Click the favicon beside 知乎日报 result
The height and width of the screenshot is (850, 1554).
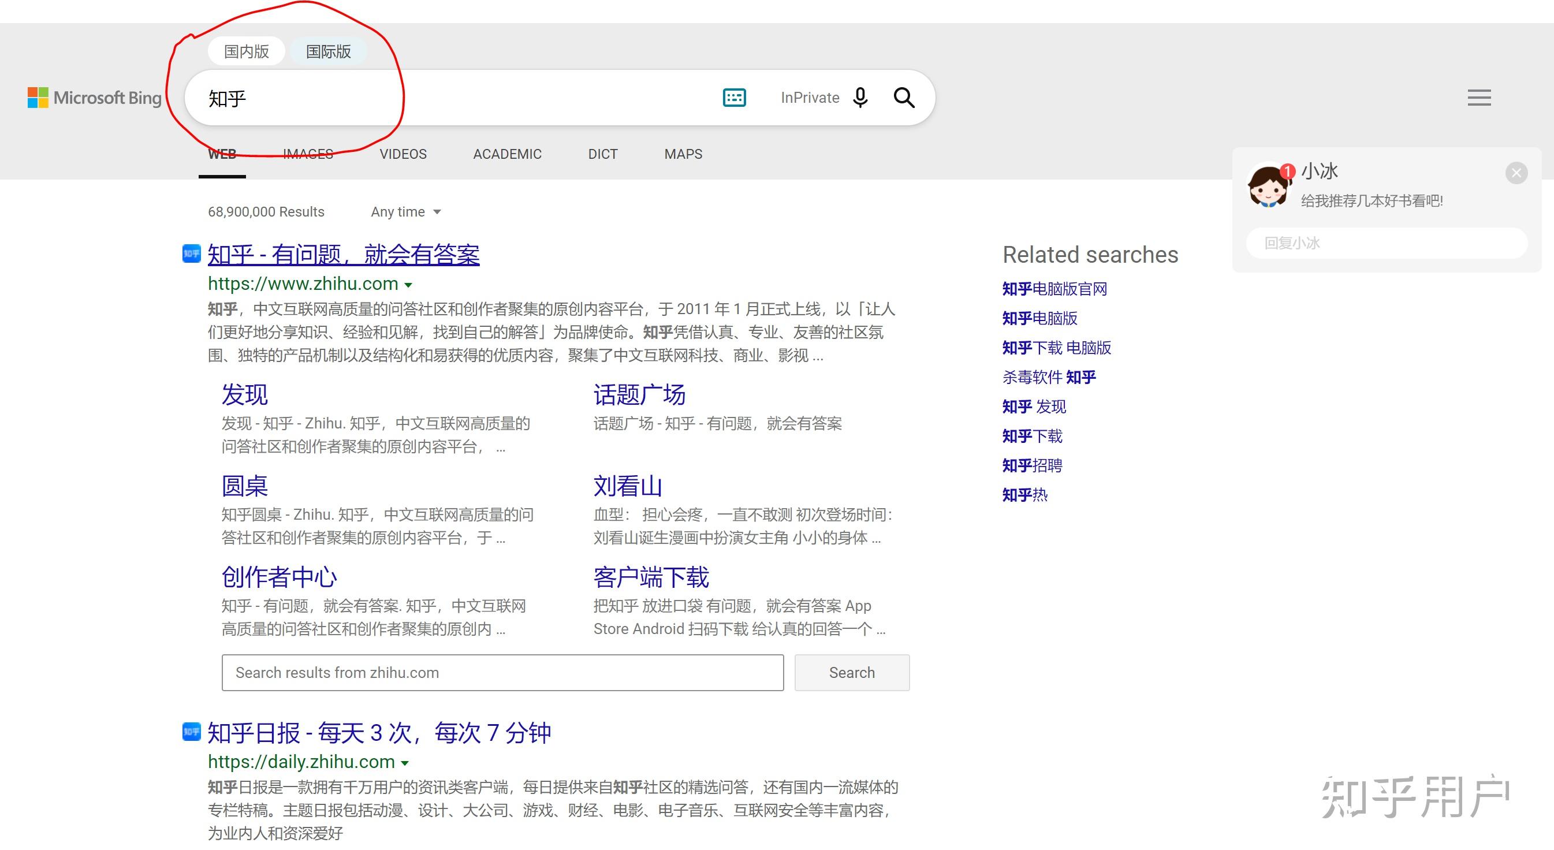[191, 732]
